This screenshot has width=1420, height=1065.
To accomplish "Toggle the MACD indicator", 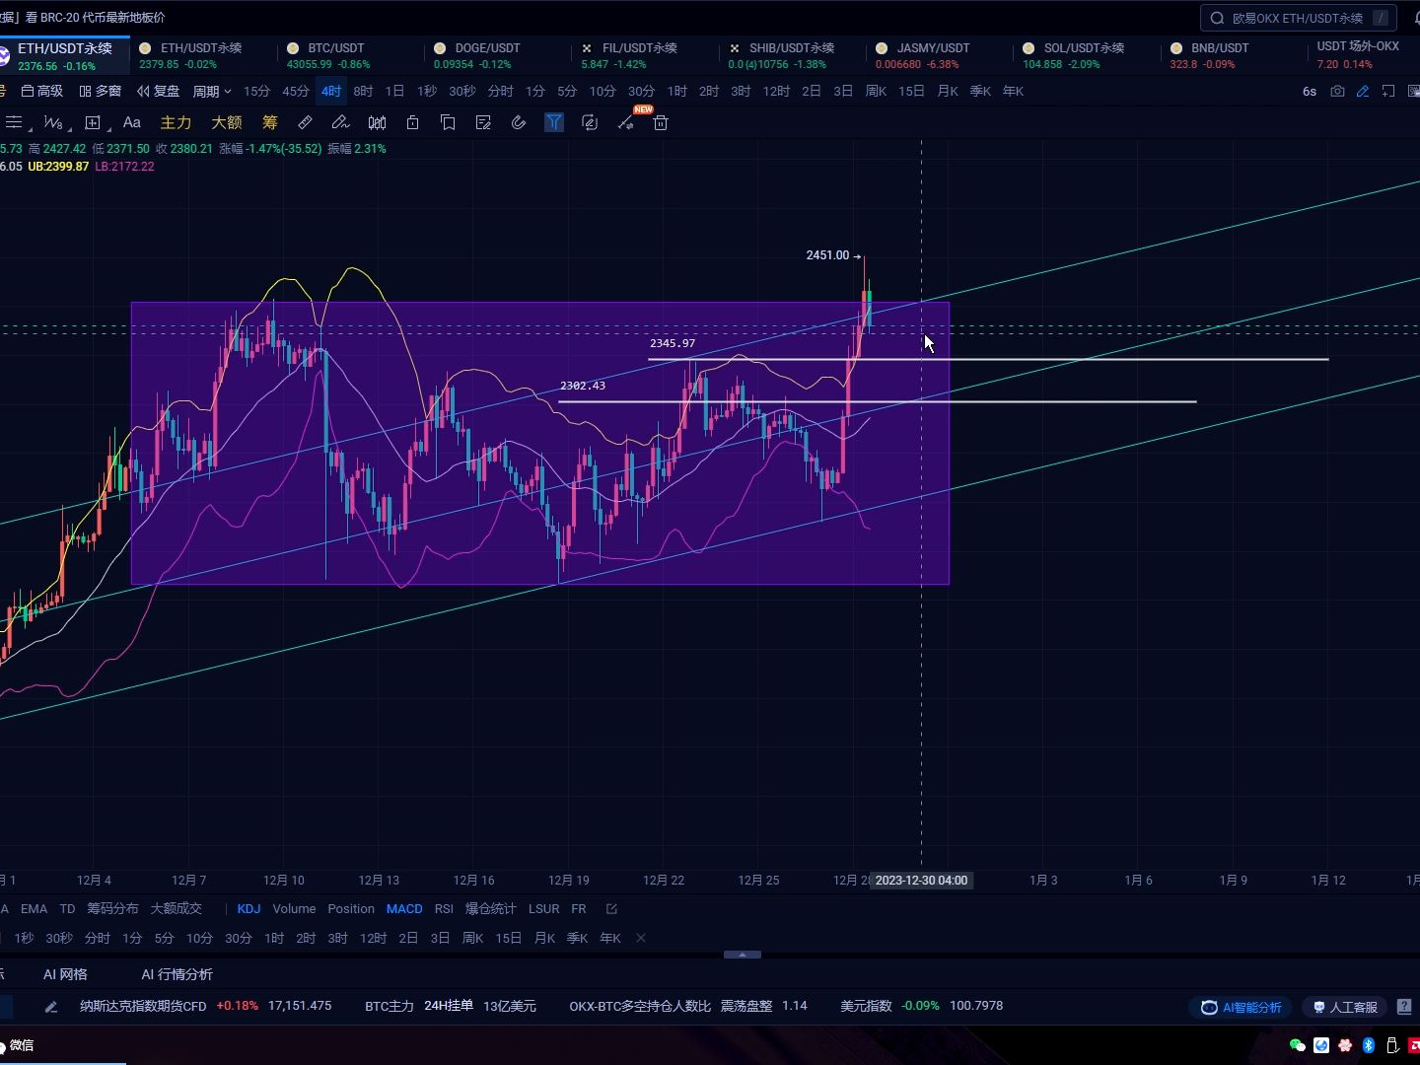I will pos(404,909).
